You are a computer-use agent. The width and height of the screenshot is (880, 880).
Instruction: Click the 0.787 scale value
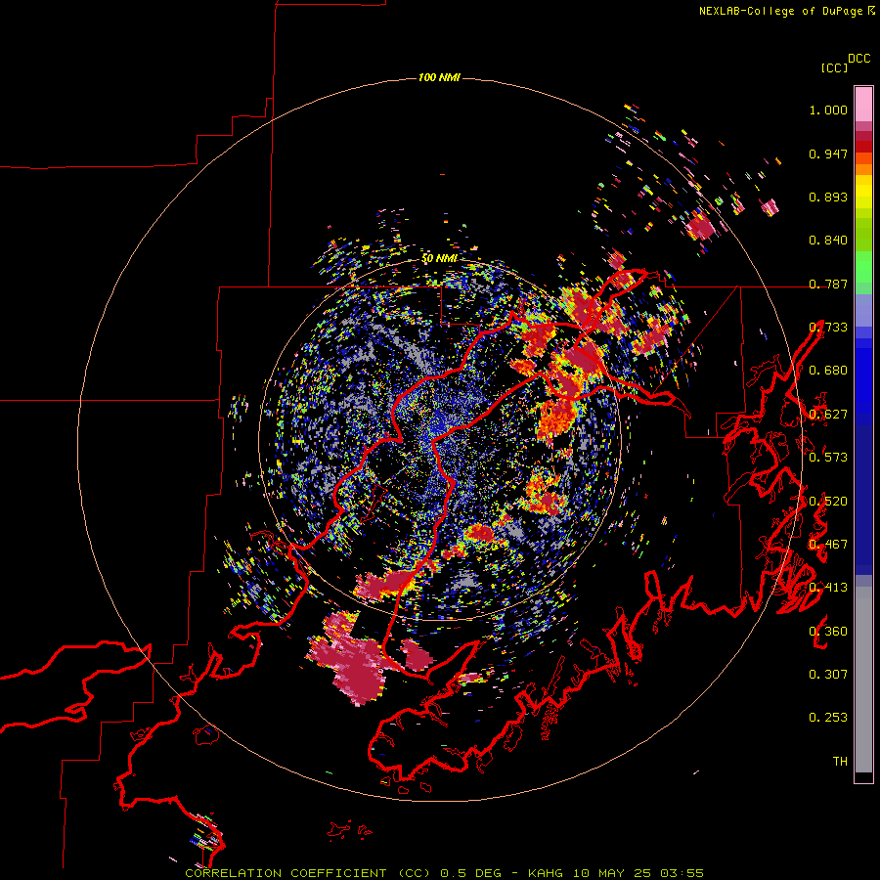[x=828, y=284]
